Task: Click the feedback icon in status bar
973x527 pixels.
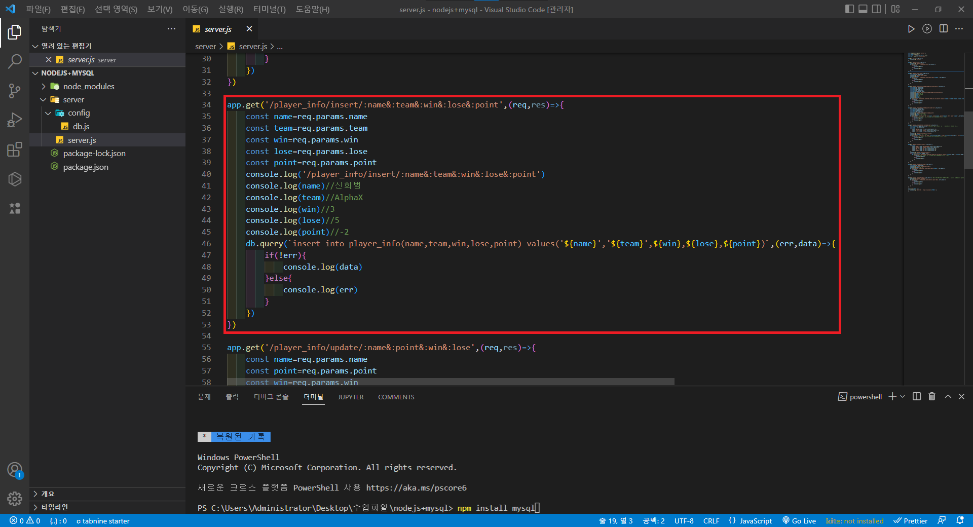Action: [x=942, y=521]
